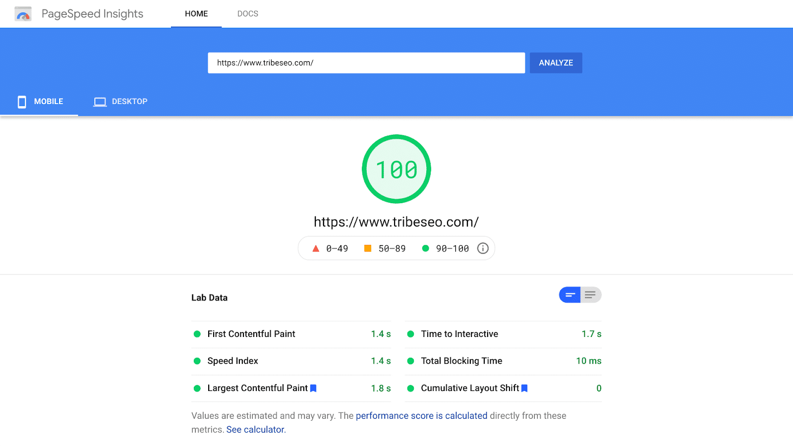The image size is (793, 446).
Task: Open the See calculator link
Action: click(x=255, y=429)
